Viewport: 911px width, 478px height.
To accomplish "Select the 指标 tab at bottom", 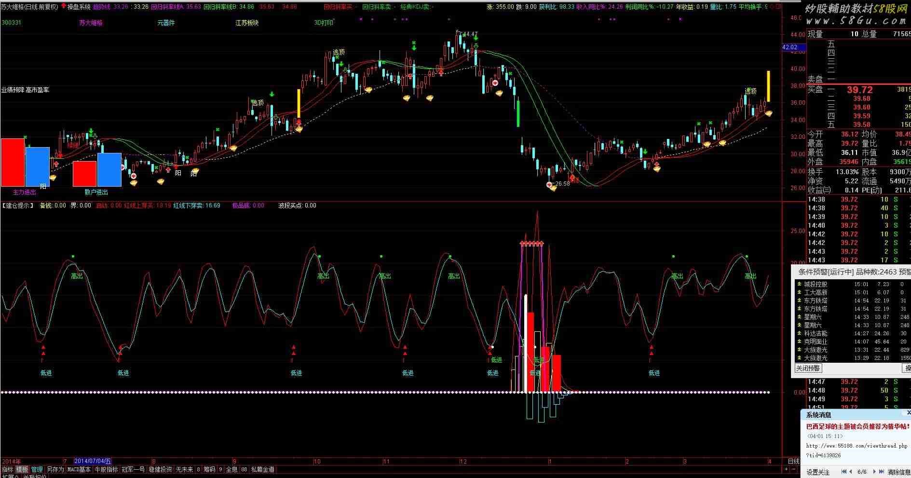I will (8, 469).
